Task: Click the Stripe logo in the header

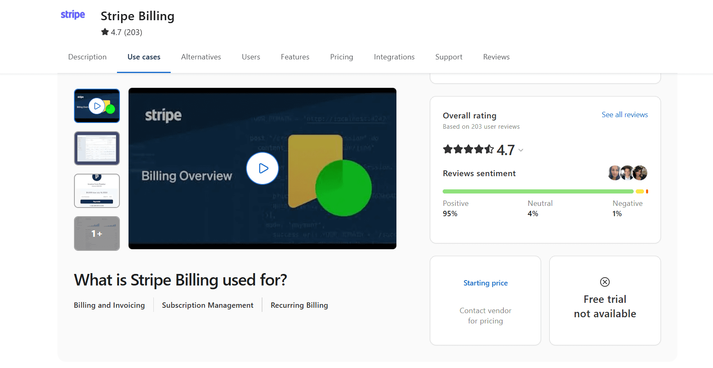Action: pyautogui.click(x=73, y=15)
